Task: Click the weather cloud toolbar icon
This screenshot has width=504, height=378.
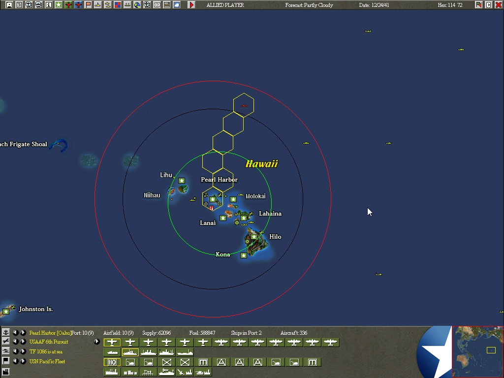Action: pyautogui.click(x=177, y=5)
